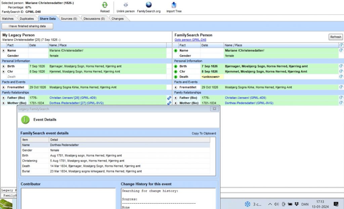This screenshot has width=344, height=209.
Task: Close the Event Details dialog
Action: (214, 109)
